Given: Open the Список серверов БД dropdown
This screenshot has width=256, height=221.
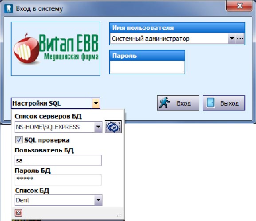Looking at the screenshot, I should pos(98,127).
